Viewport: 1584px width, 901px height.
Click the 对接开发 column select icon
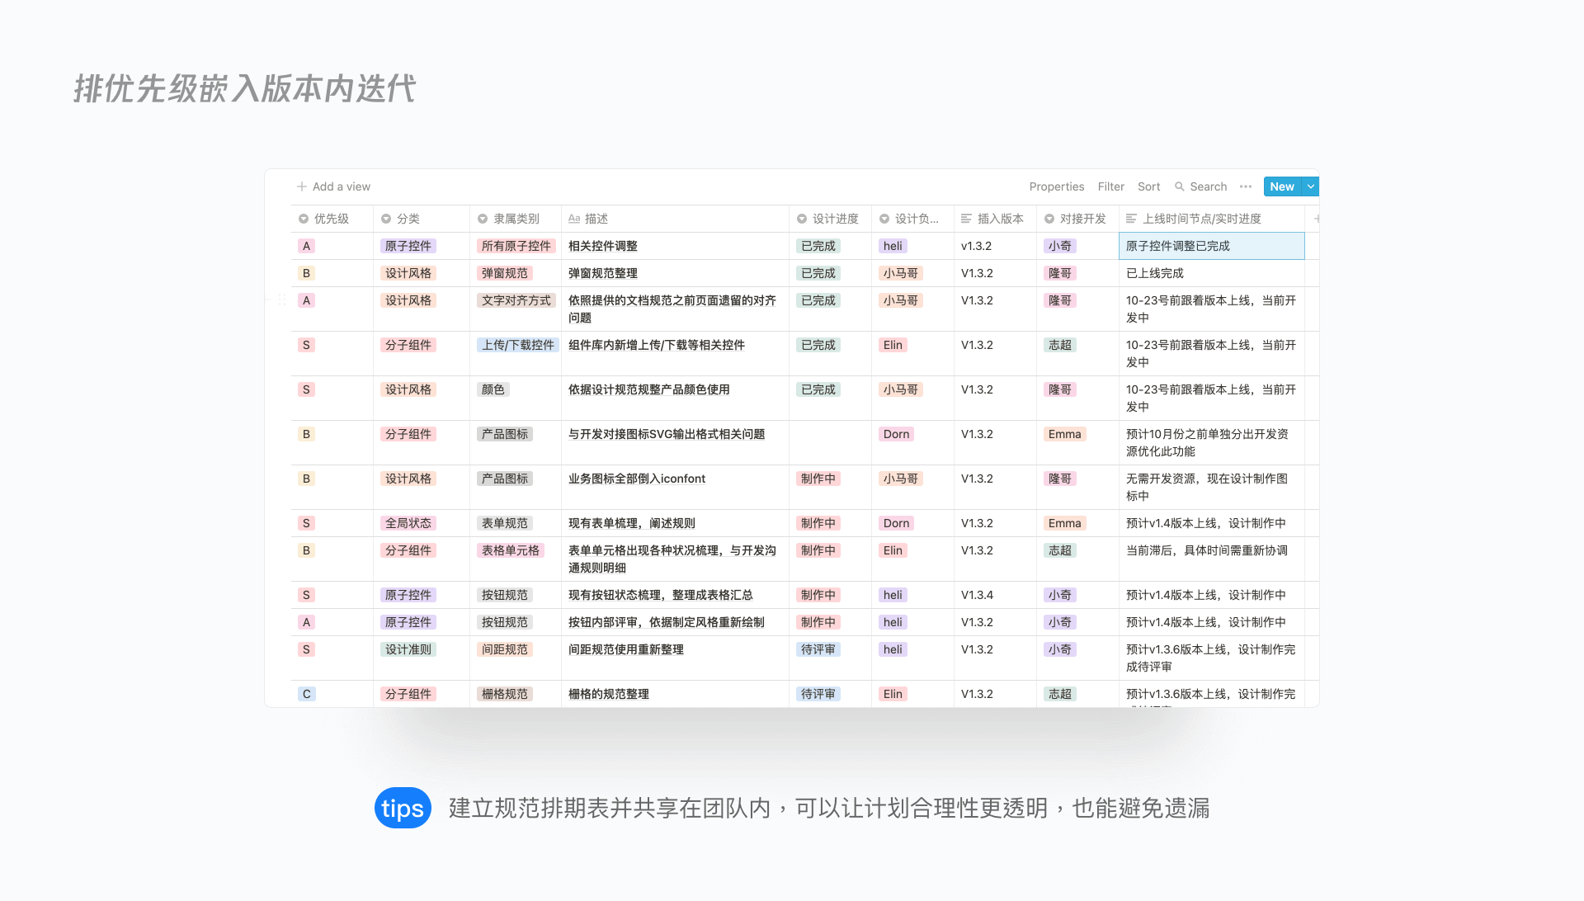[1049, 219]
